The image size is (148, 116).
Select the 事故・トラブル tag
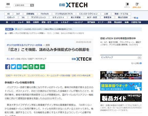(121, 14)
